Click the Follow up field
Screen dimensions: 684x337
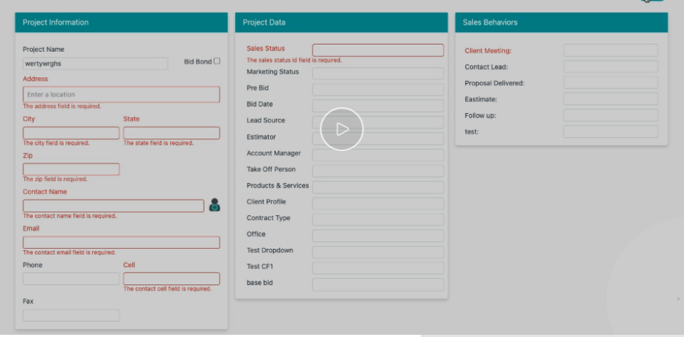[x=611, y=115]
